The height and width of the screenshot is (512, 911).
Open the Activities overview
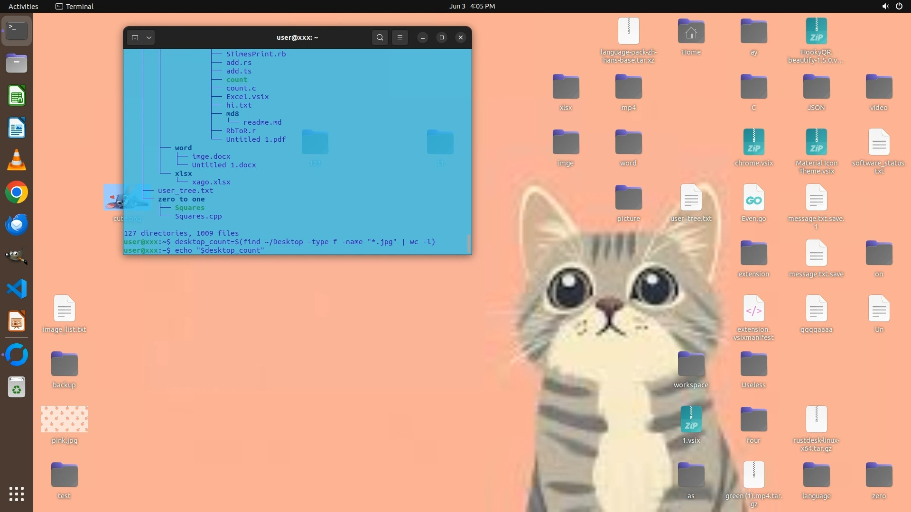(23, 6)
